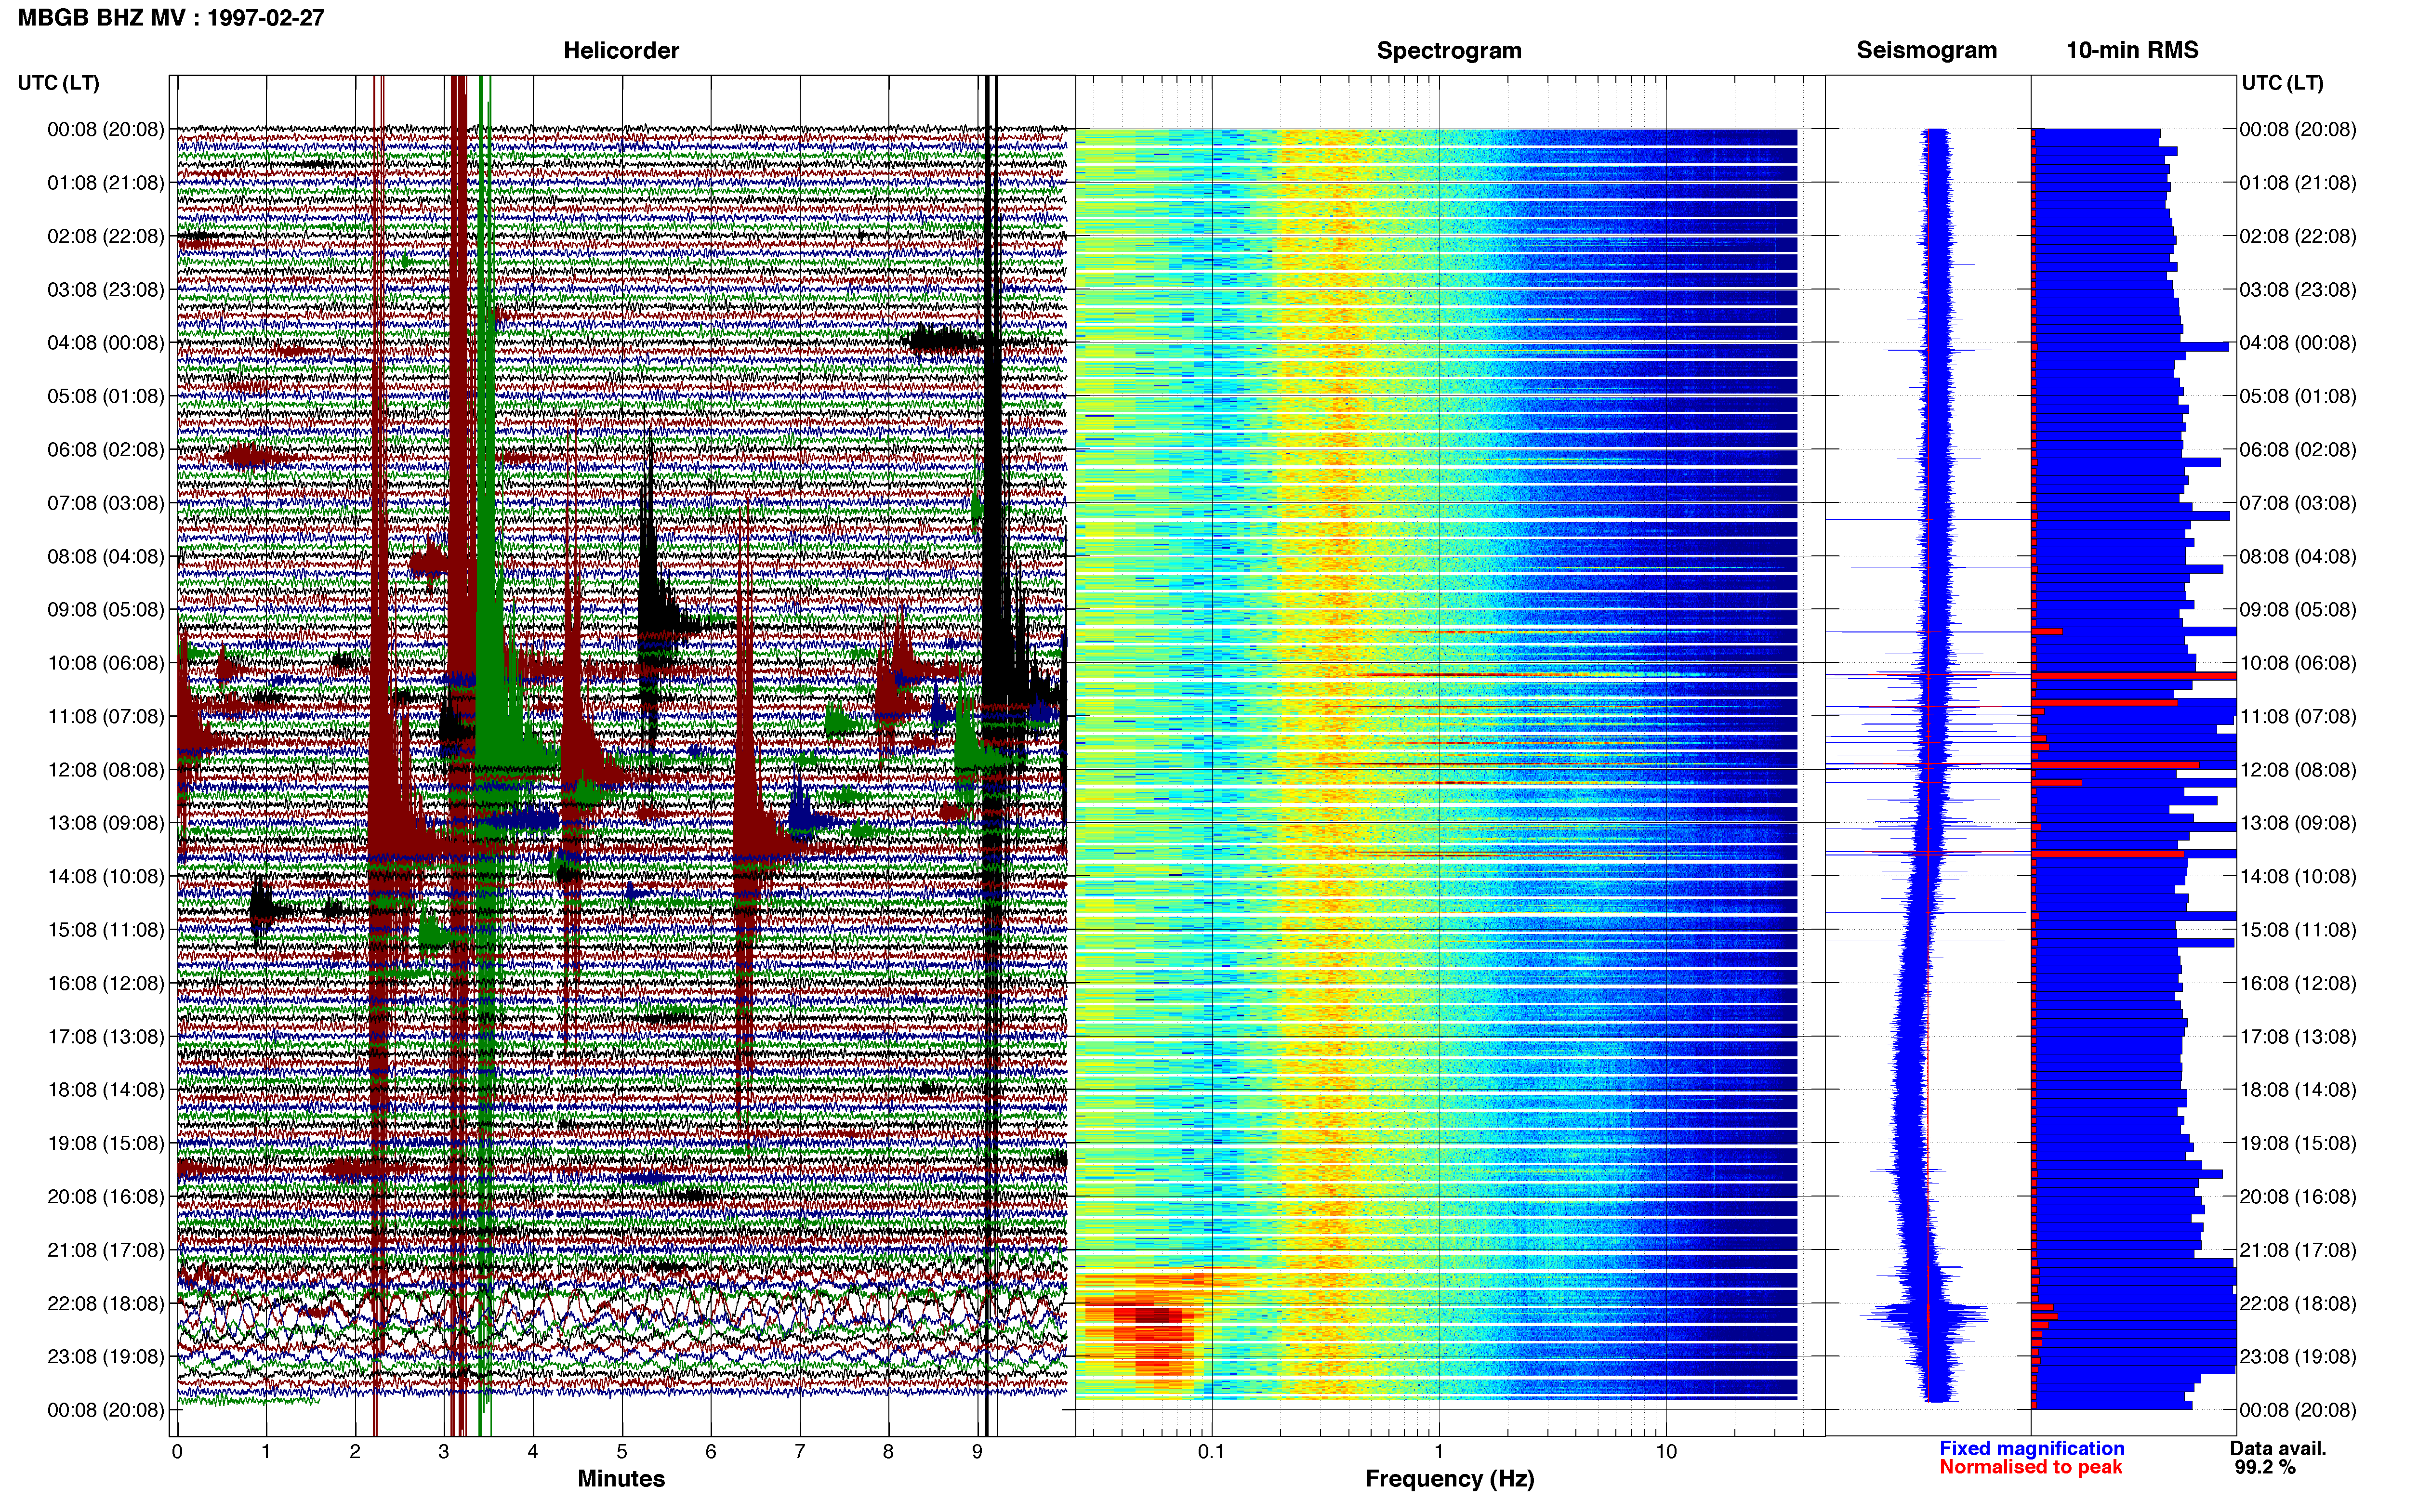2418x1512 pixels.
Task: Click the 'Minutes' x-axis label
Action: point(621,1478)
